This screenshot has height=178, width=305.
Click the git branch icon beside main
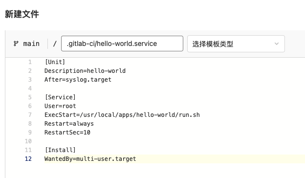click(x=16, y=44)
